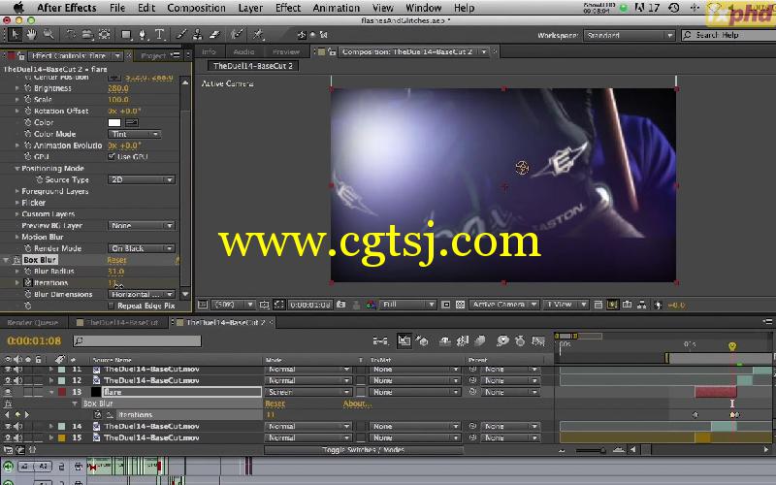Open resolution Full dropdown in viewer
The height and width of the screenshot is (485, 776).
pos(407,305)
